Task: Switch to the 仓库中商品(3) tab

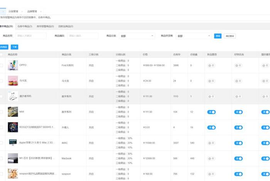Action: 25,26
